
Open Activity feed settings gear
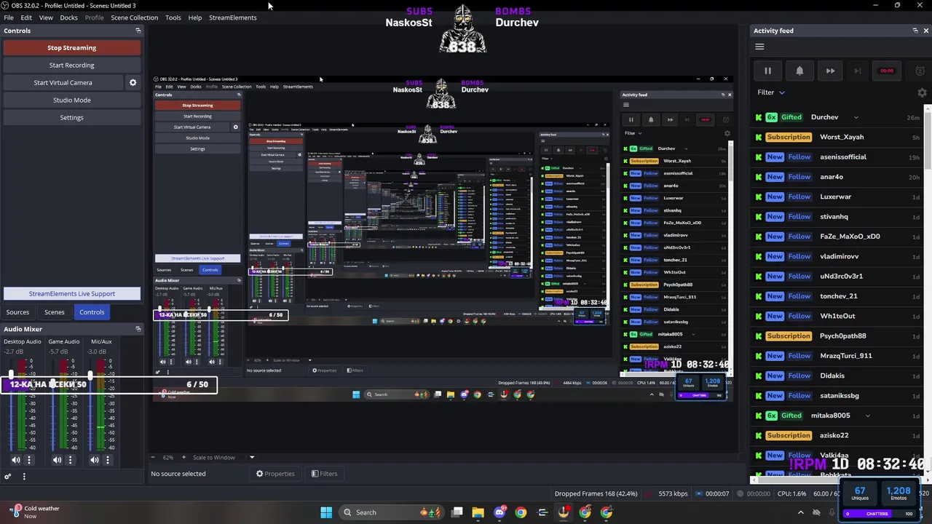922,92
